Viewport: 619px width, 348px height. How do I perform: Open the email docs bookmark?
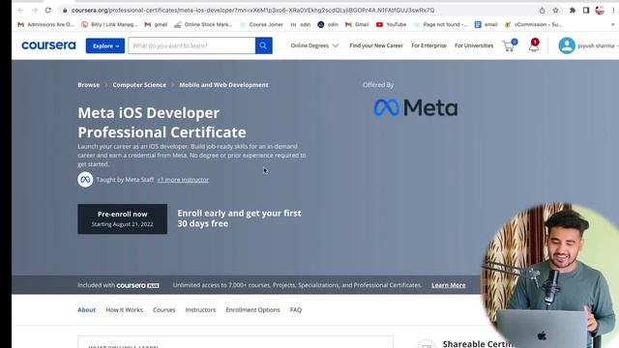pyautogui.click(x=486, y=24)
